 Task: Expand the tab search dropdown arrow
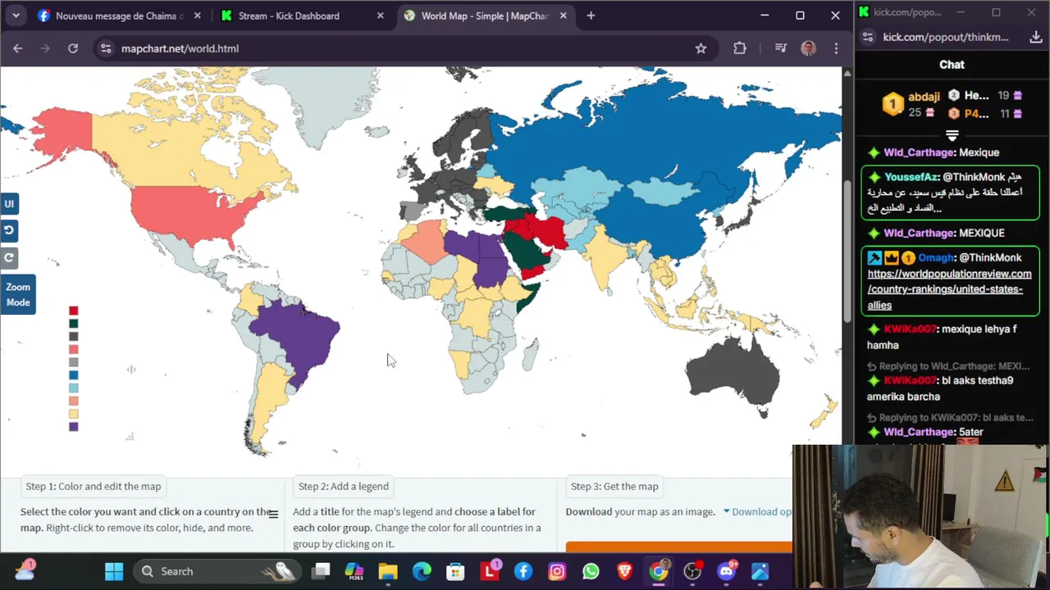click(16, 16)
